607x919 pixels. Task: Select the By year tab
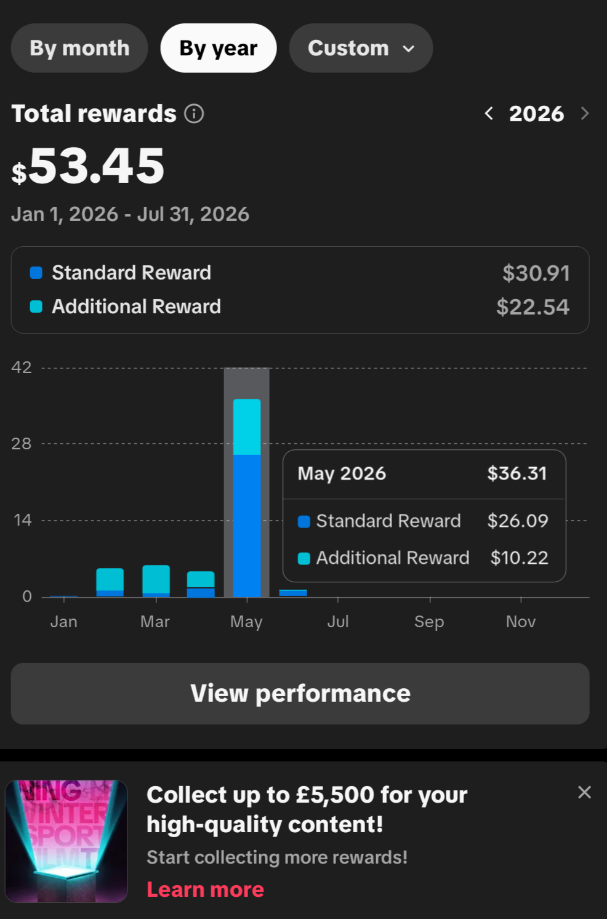tap(219, 48)
